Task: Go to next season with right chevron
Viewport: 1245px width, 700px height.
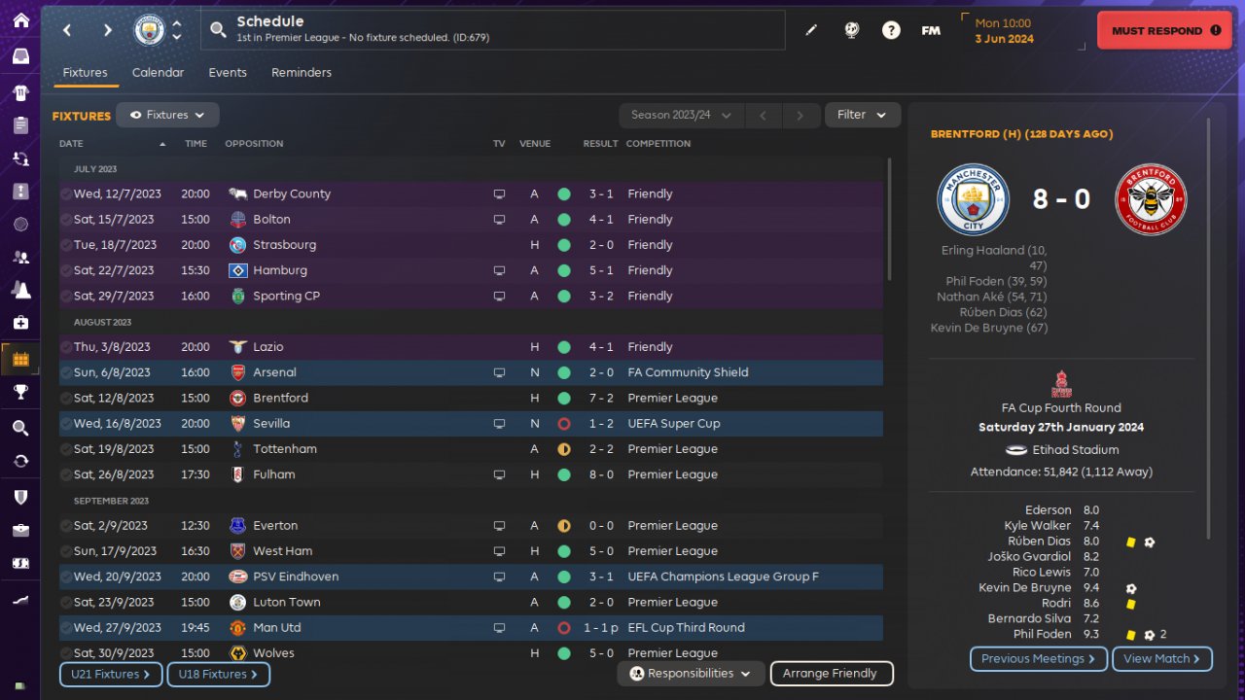Action: click(800, 115)
